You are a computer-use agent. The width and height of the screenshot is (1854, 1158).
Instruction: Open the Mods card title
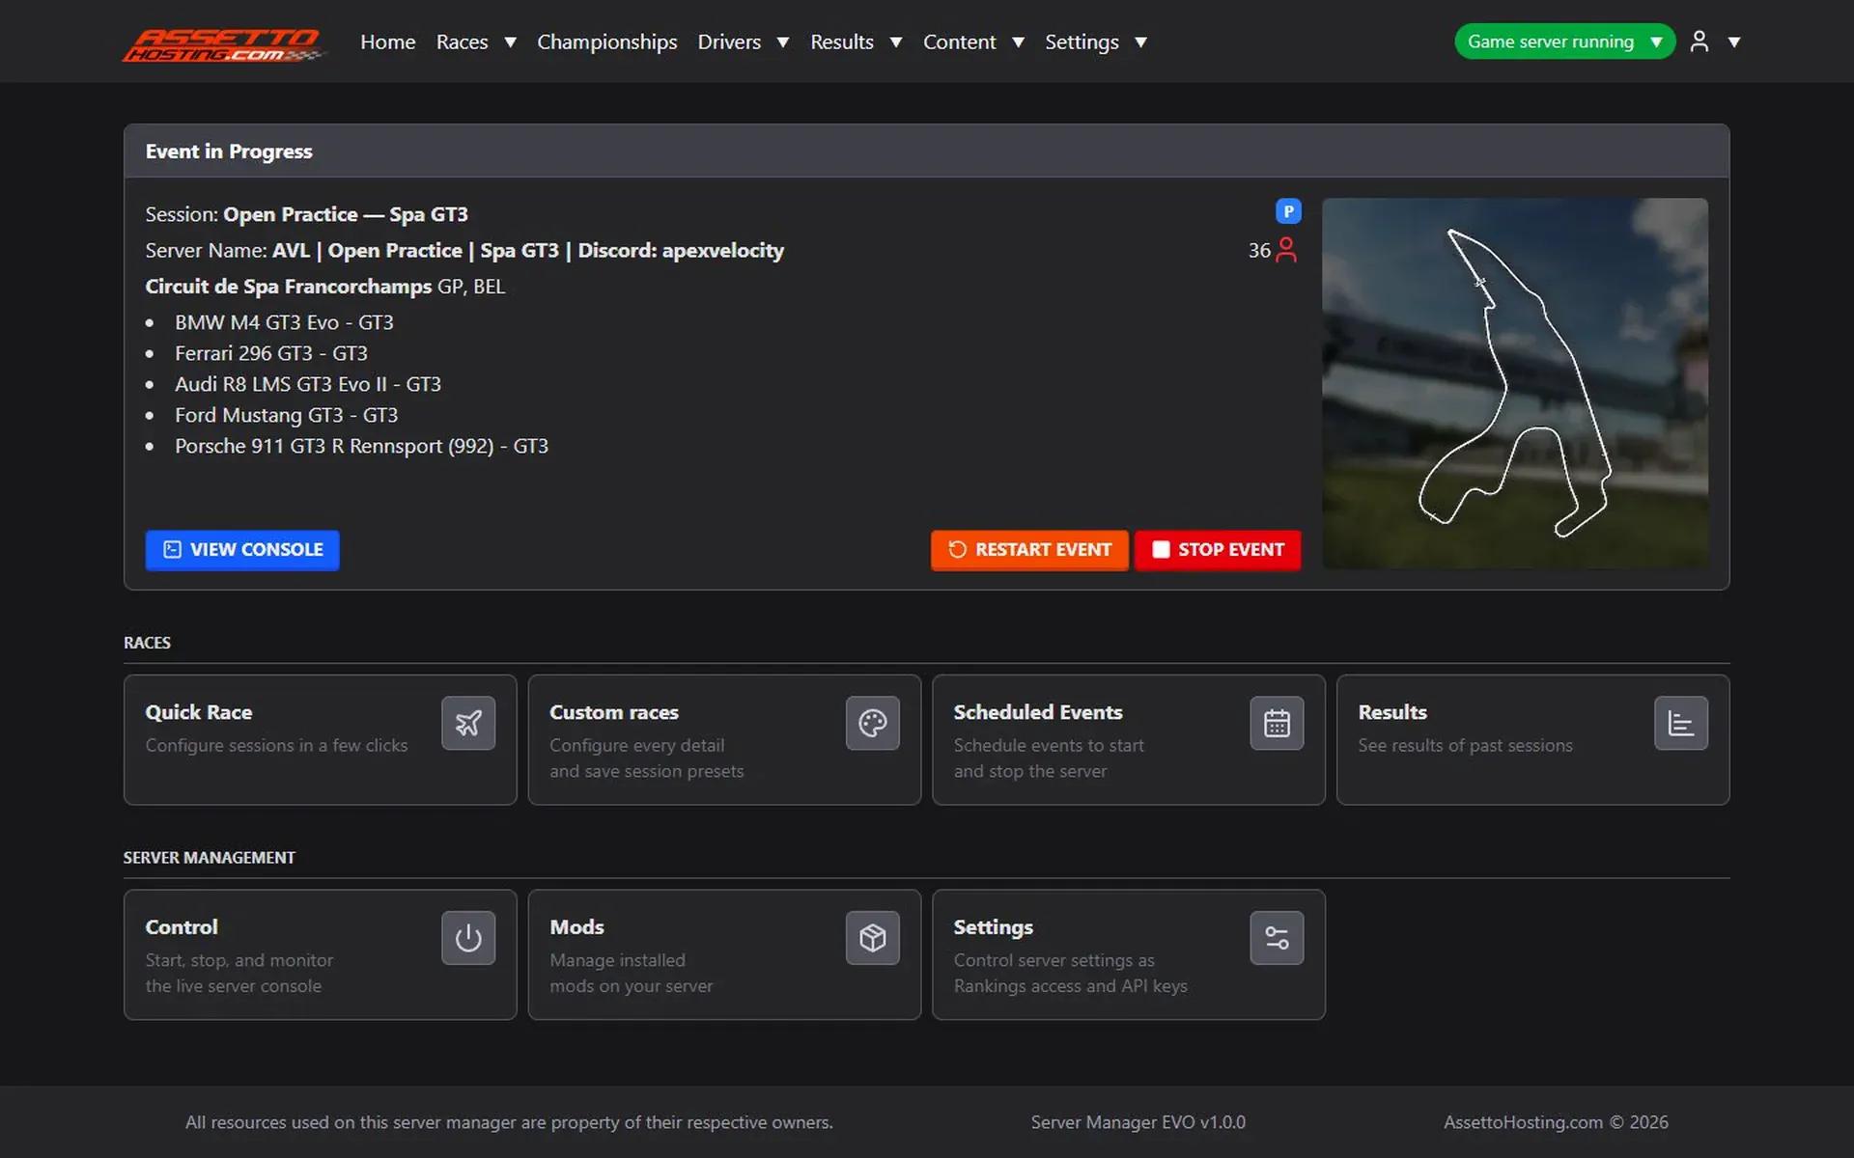click(576, 927)
